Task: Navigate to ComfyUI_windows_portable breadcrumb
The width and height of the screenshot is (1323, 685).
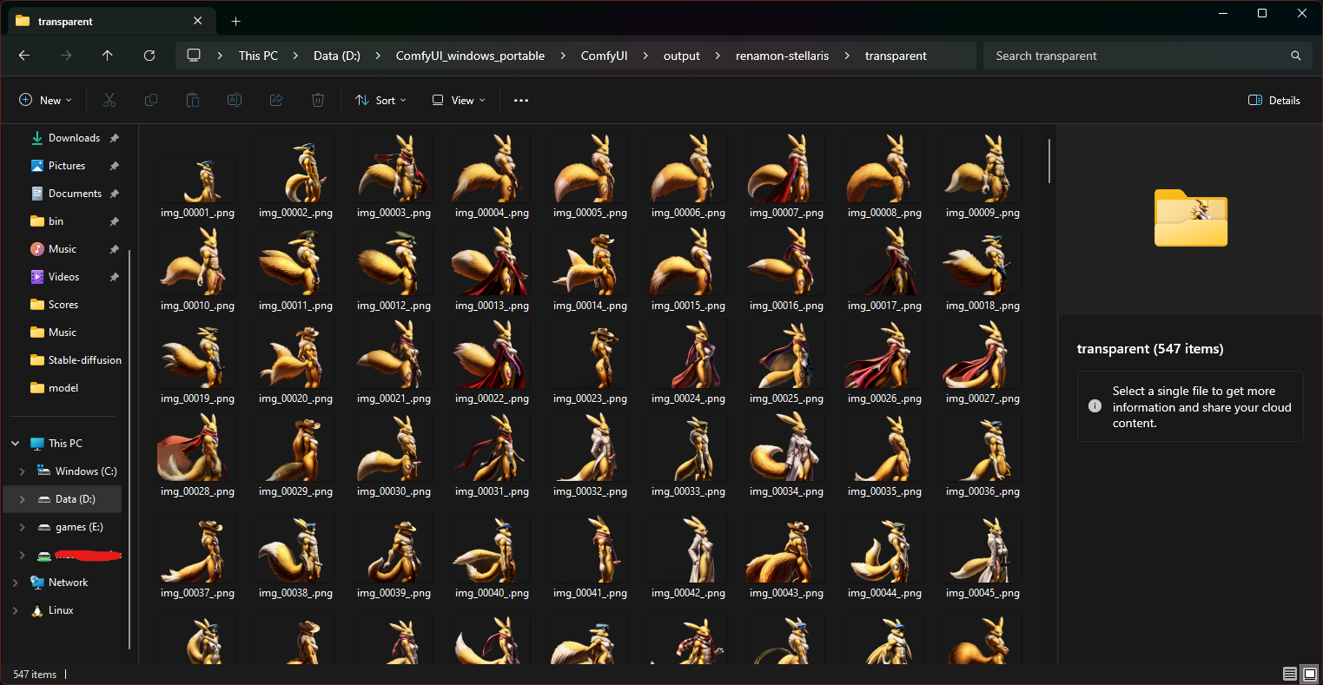Action: pos(470,56)
